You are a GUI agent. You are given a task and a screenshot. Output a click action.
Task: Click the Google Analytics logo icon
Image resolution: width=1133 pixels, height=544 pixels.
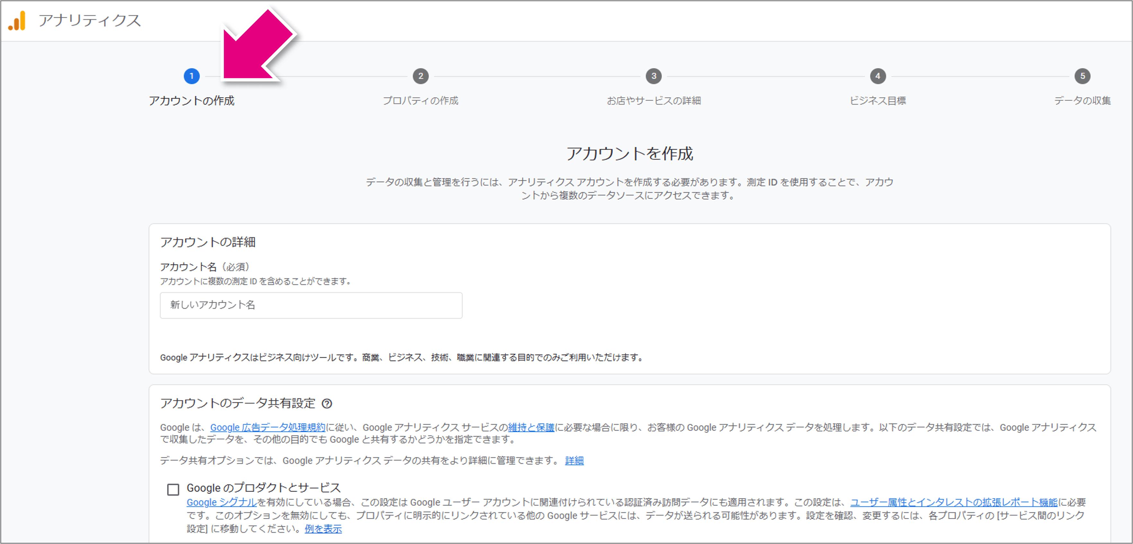point(17,21)
